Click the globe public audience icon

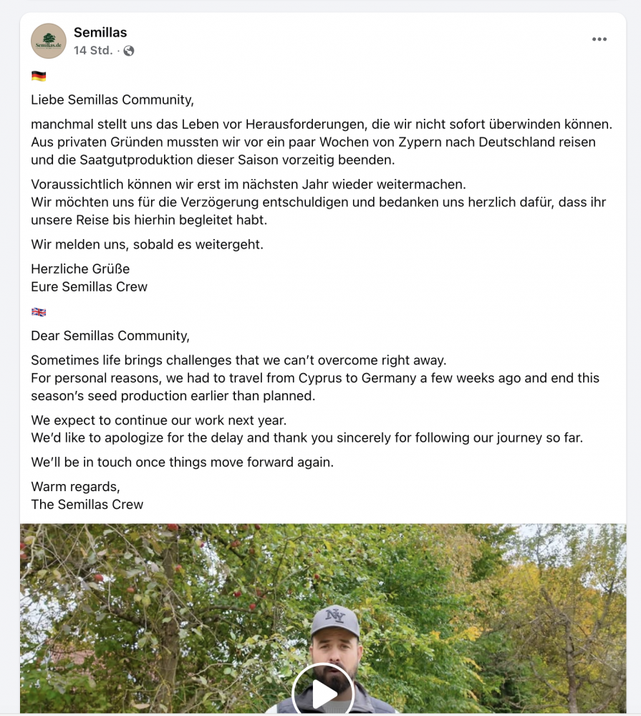129,51
